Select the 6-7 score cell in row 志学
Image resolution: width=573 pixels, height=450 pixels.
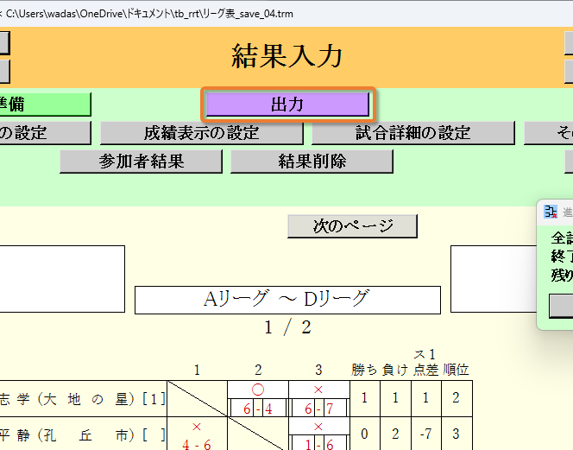tap(319, 409)
